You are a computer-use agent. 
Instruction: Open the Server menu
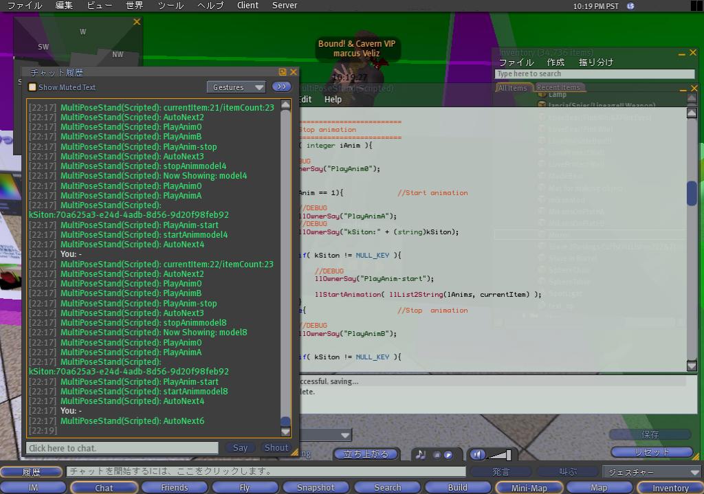(285, 5)
